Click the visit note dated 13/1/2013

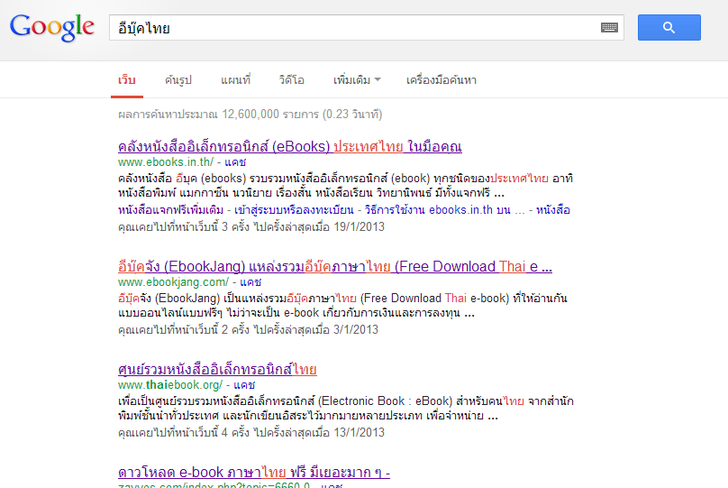click(251, 432)
